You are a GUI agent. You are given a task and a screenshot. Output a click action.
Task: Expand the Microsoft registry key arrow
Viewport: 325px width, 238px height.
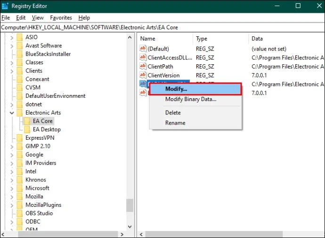point(11,188)
